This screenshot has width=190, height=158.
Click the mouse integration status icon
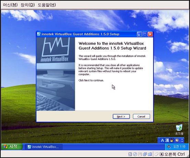click(156, 154)
